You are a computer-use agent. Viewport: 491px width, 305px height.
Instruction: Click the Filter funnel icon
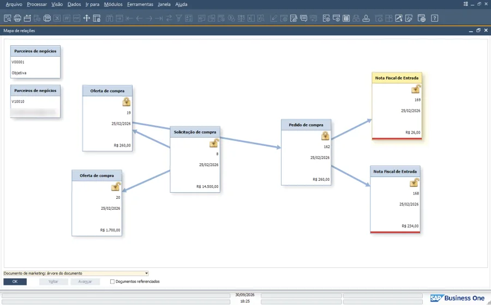pyautogui.click(x=179, y=19)
